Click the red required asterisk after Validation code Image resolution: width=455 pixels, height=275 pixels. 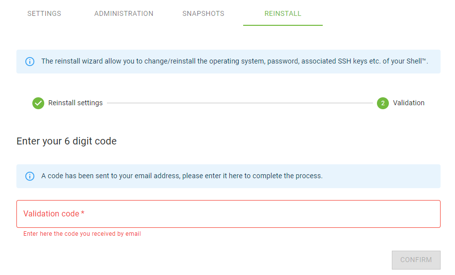[x=83, y=213]
